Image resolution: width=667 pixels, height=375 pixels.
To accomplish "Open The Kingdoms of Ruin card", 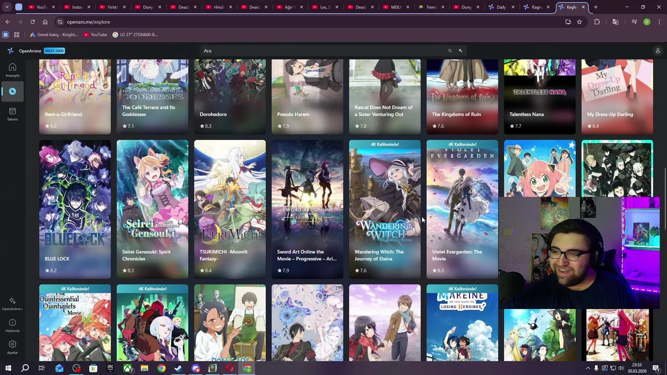I will (462, 96).
